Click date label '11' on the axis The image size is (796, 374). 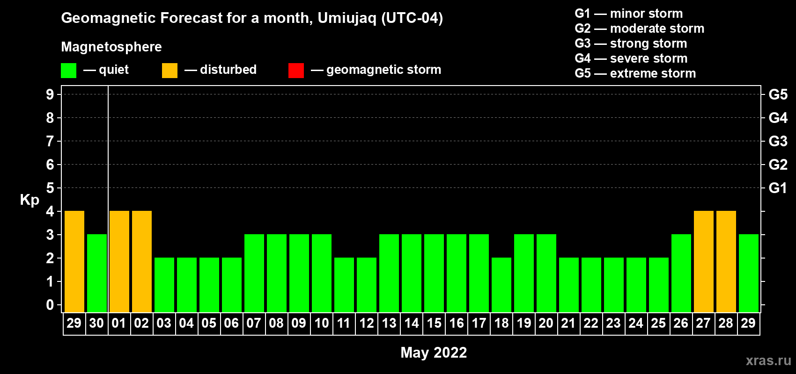coord(344,324)
